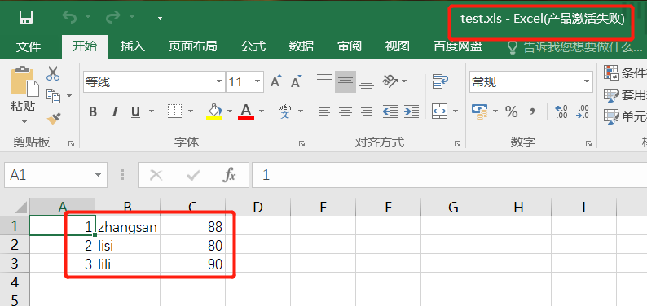The height and width of the screenshot is (306, 647).
Task: Open the 对齐方式 dialog launcher
Action: (x=457, y=143)
